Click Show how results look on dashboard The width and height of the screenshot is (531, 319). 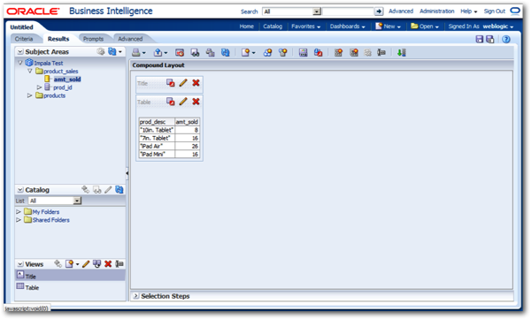(x=195, y=52)
